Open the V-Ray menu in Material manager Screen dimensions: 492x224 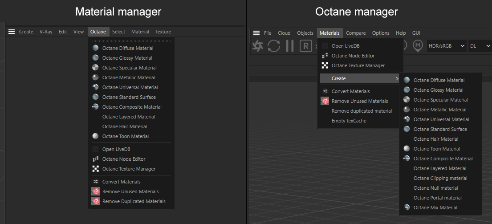tap(46, 32)
